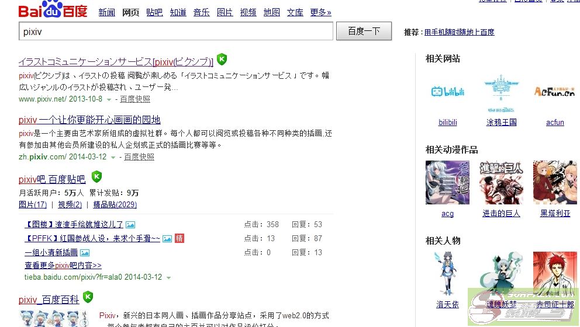
Task: Switch to the 视频 search tab
Action: (x=248, y=12)
